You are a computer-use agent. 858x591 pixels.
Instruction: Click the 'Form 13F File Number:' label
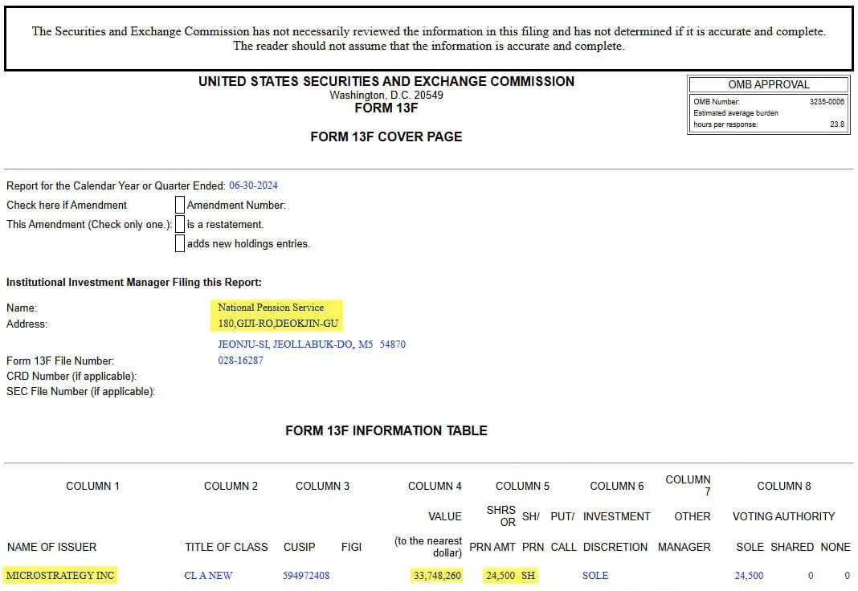pos(60,361)
